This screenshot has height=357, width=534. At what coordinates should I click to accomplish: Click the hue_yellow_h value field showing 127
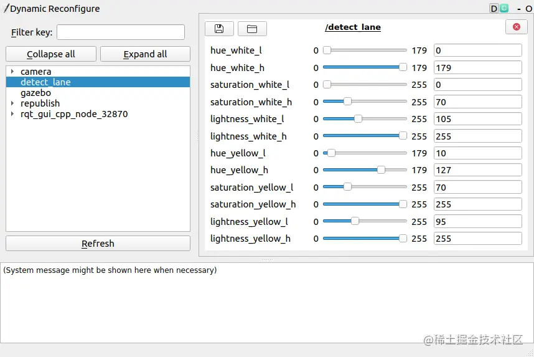click(x=478, y=170)
